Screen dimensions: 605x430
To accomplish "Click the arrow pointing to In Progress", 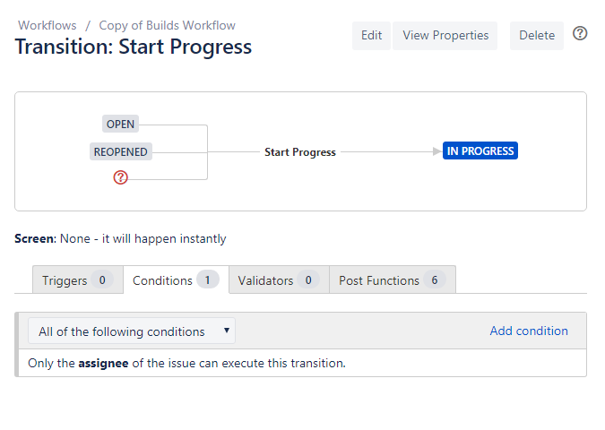I will click(x=436, y=151).
